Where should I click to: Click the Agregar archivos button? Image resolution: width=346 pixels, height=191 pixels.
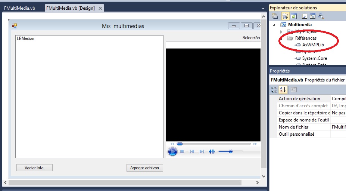click(145, 168)
